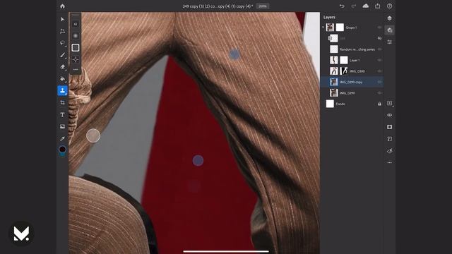Hide the Grupo 1 group

click(x=379, y=28)
